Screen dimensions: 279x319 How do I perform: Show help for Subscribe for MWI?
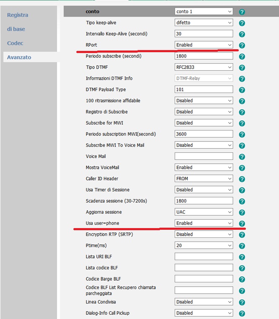pyautogui.click(x=242, y=123)
